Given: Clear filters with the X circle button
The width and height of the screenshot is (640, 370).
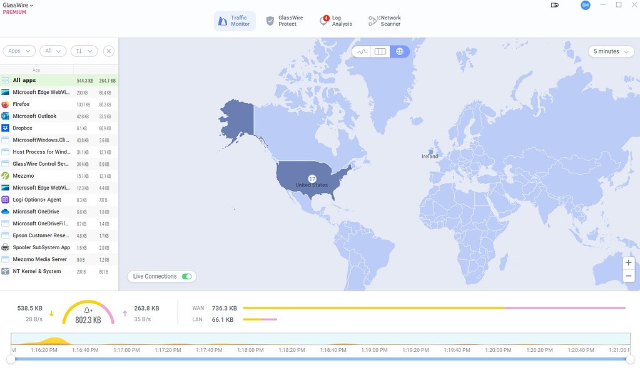Looking at the screenshot, I should [109, 51].
